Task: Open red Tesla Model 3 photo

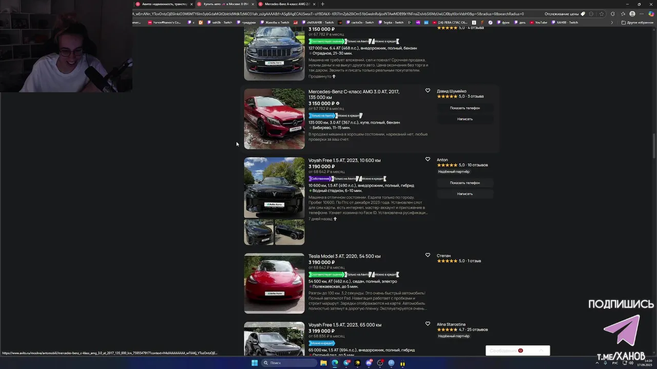Action: (x=274, y=283)
